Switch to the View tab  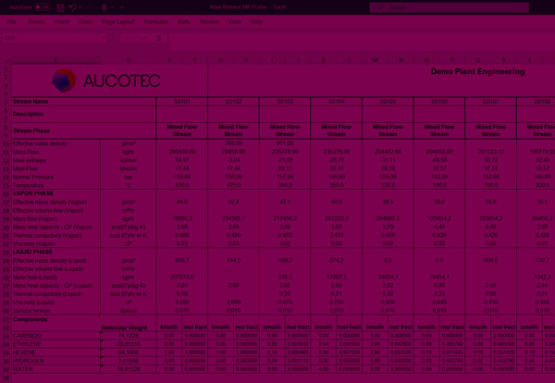point(235,21)
